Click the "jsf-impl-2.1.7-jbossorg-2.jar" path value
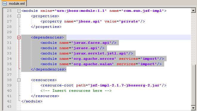This screenshot has height=111, width=197. (x=125, y=85)
